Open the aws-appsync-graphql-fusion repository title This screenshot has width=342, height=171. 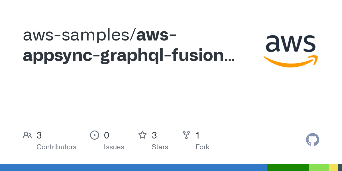[x=128, y=46]
